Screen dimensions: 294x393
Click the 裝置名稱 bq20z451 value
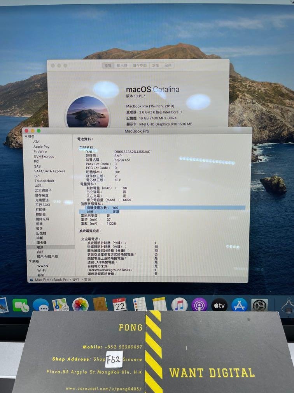pyautogui.click(x=122, y=160)
